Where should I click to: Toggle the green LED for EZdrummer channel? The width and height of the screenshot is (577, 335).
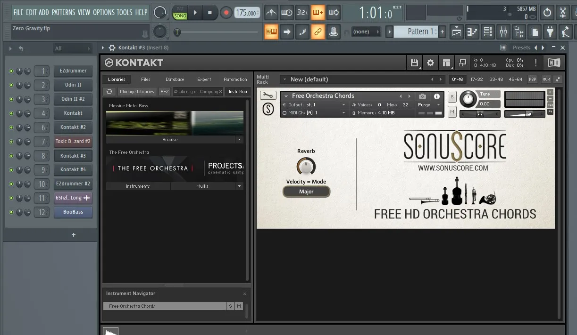pyautogui.click(x=11, y=71)
